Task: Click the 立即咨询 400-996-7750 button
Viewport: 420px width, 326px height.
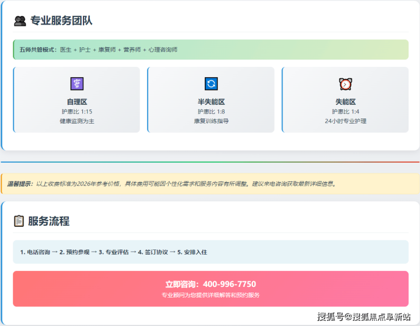Action: pos(211,289)
